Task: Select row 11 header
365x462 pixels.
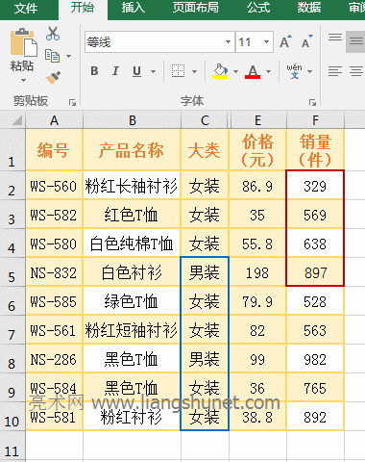Action: (12, 447)
